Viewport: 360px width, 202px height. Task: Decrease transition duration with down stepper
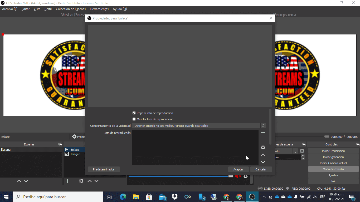coord(303,159)
